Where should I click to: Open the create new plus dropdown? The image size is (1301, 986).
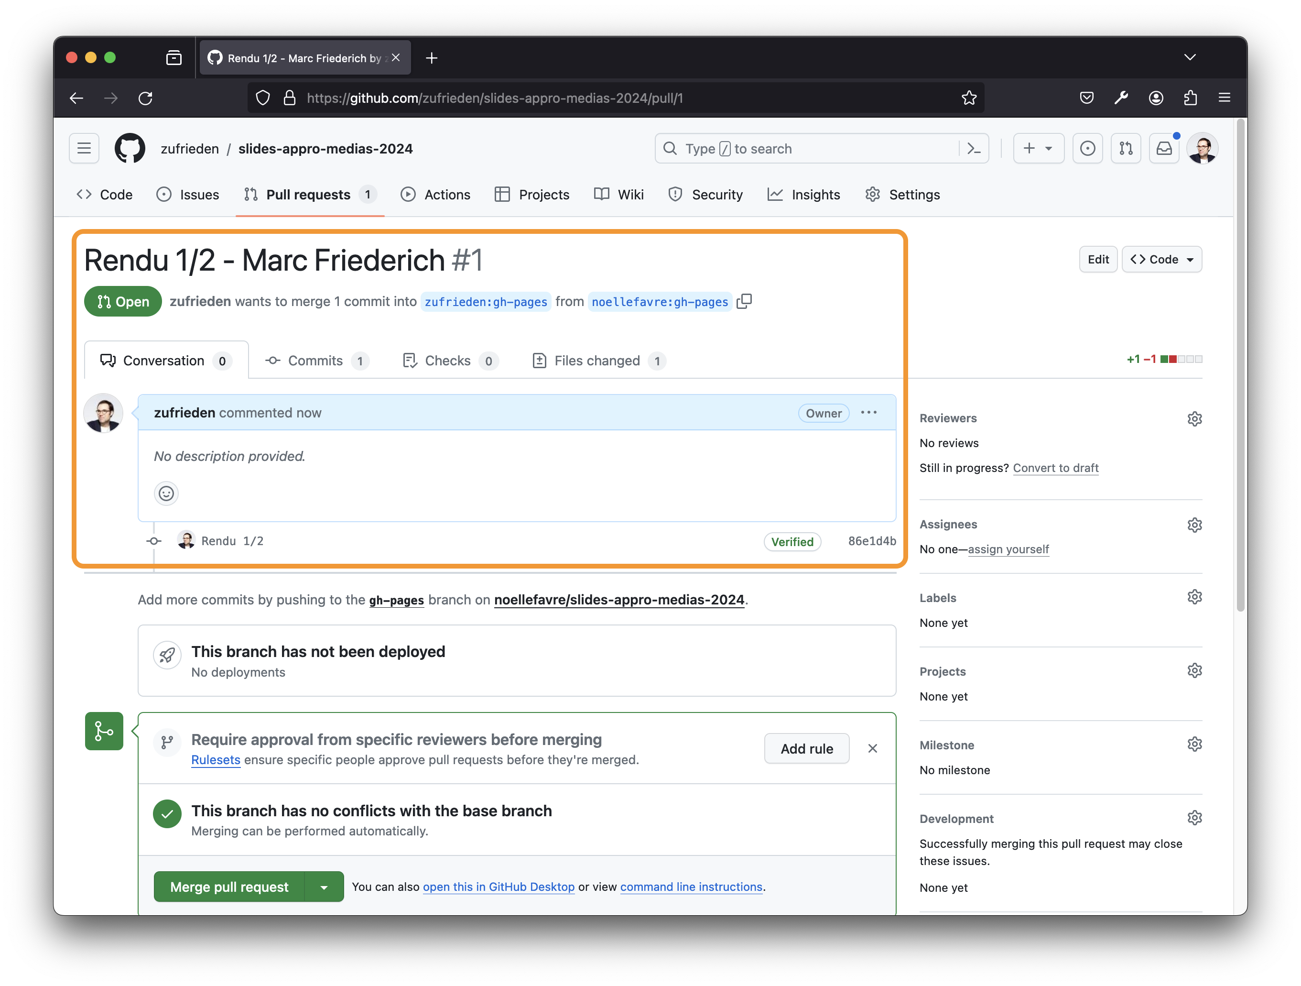coord(1038,148)
